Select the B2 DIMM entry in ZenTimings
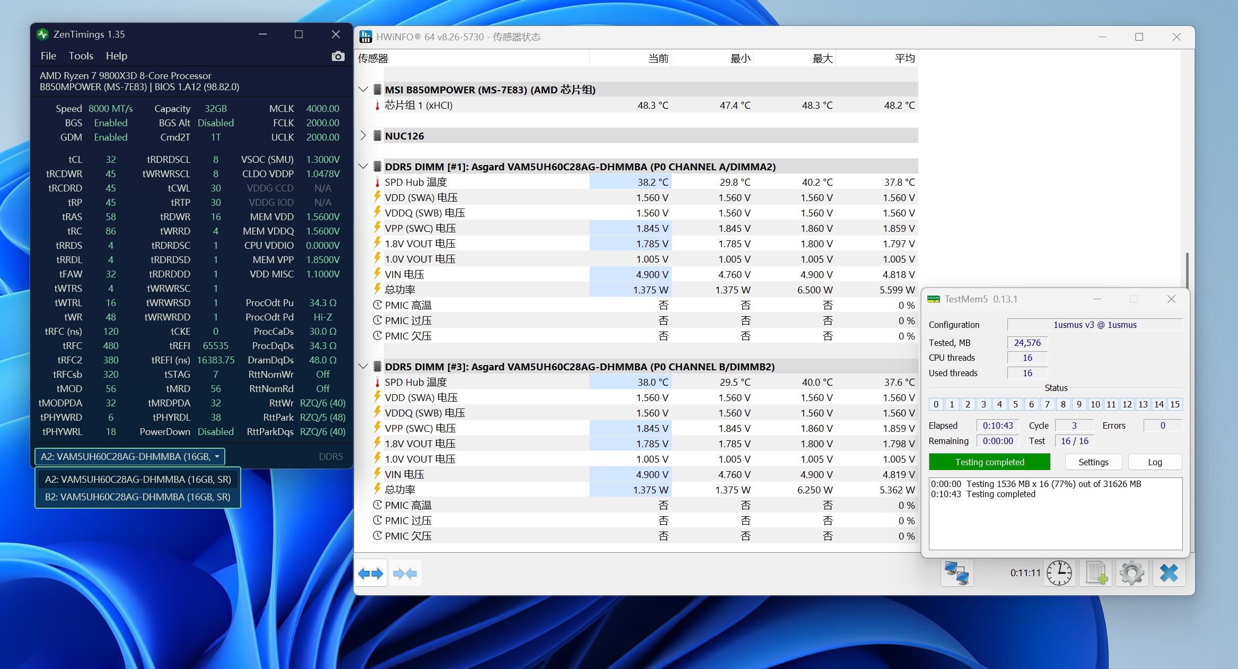This screenshot has height=669, width=1238. (x=137, y=497)
